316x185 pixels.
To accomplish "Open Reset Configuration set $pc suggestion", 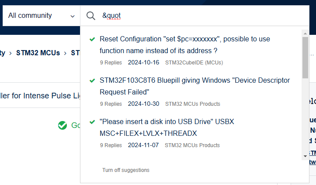I will tap(185, 45).
